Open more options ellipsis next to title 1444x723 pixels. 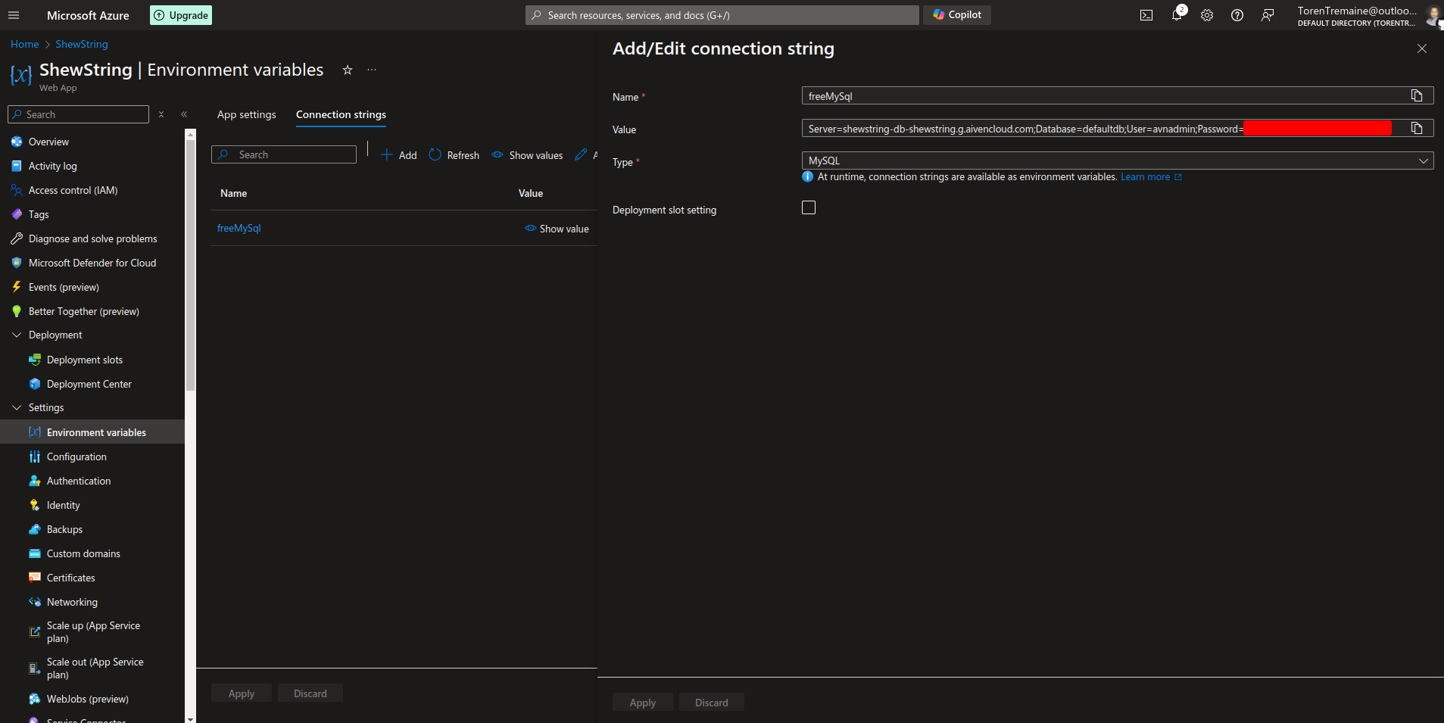click(x=372, y=70)
